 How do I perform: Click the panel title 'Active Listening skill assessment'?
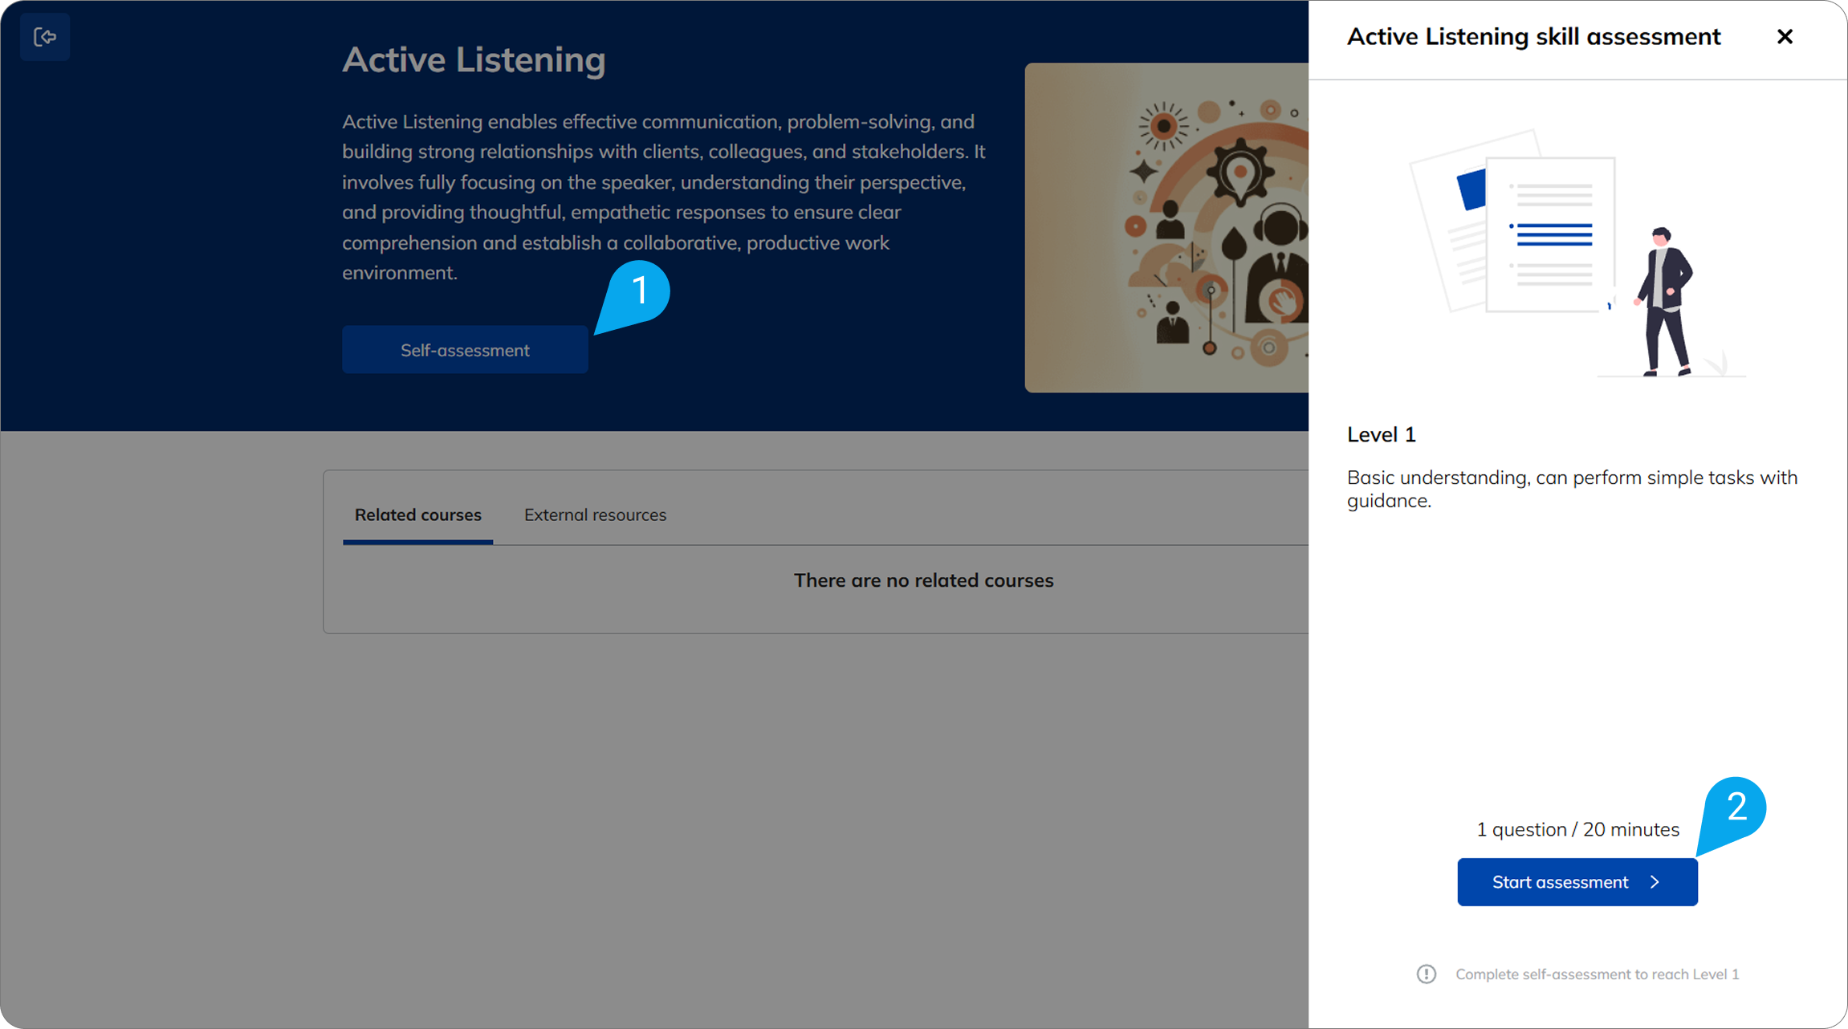point(1533,37)
